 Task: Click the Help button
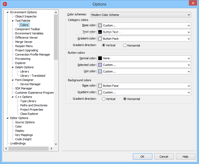185,157
